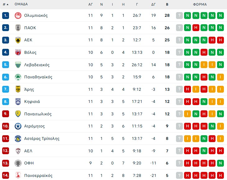Sort standings by the B points header

click(167, 4)
